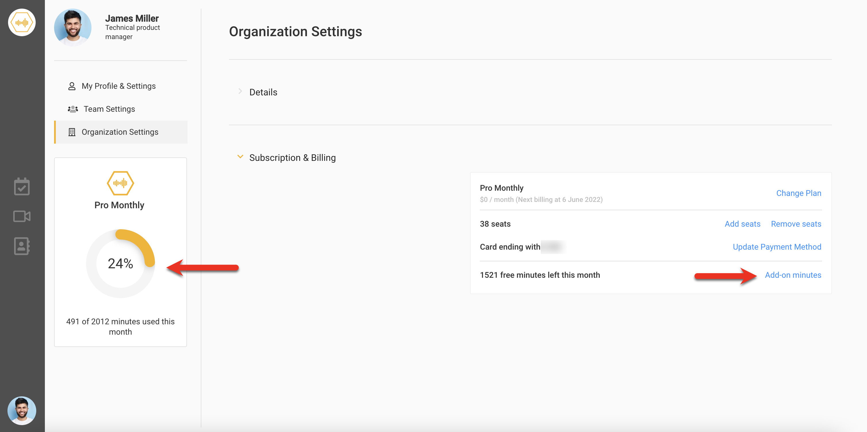Click Pro Monthly hexagon plan icon
The height and width of the screenshot is (432, 867).
click(x=120, y=183)
